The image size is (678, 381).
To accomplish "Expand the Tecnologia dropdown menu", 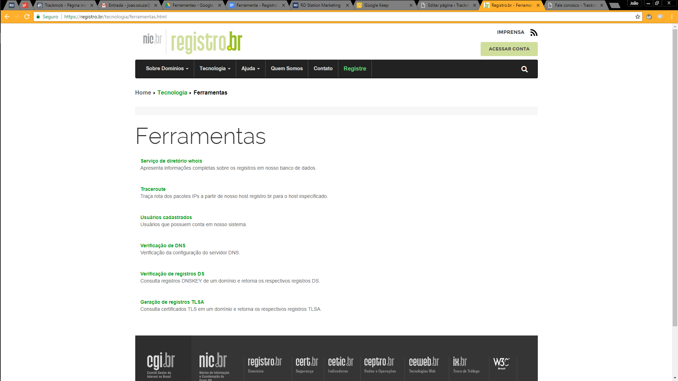I will pos(215,69).
